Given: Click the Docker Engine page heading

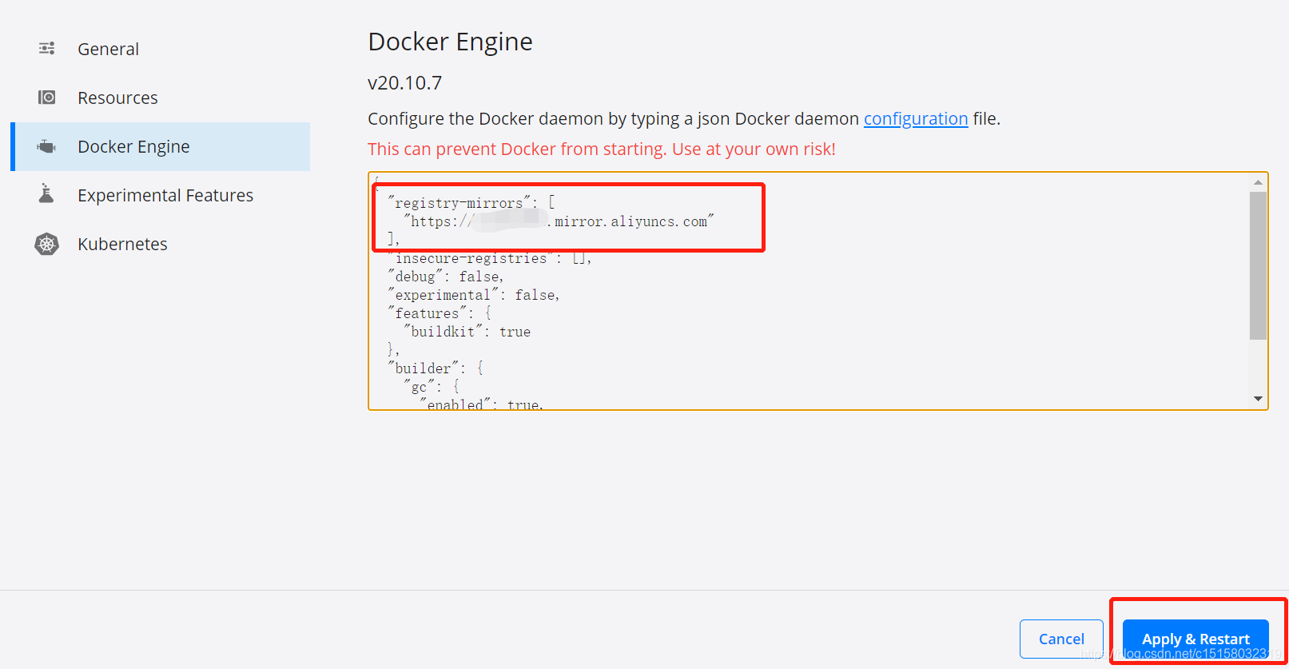Looking at the screenshot, I should pos(450,42).
